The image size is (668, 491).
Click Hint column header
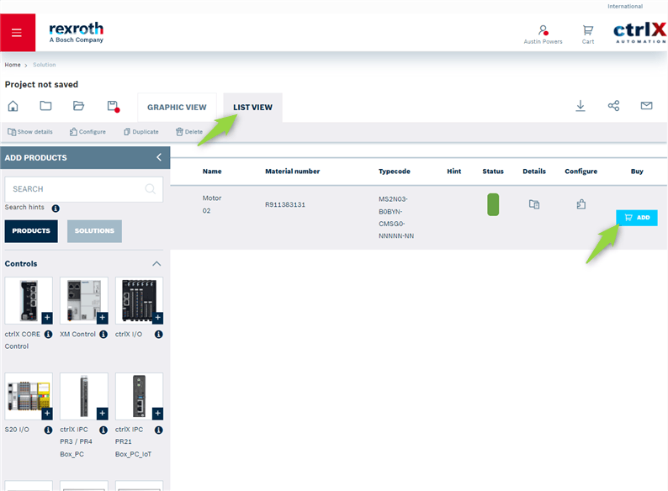point(454,172)
